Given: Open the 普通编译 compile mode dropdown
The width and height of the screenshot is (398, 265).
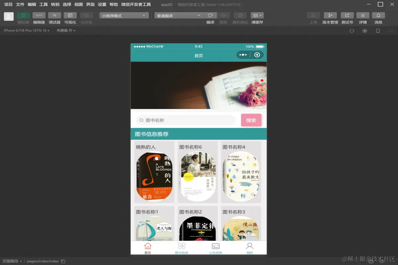Looking at the screenshot, I should click(179, 16).
